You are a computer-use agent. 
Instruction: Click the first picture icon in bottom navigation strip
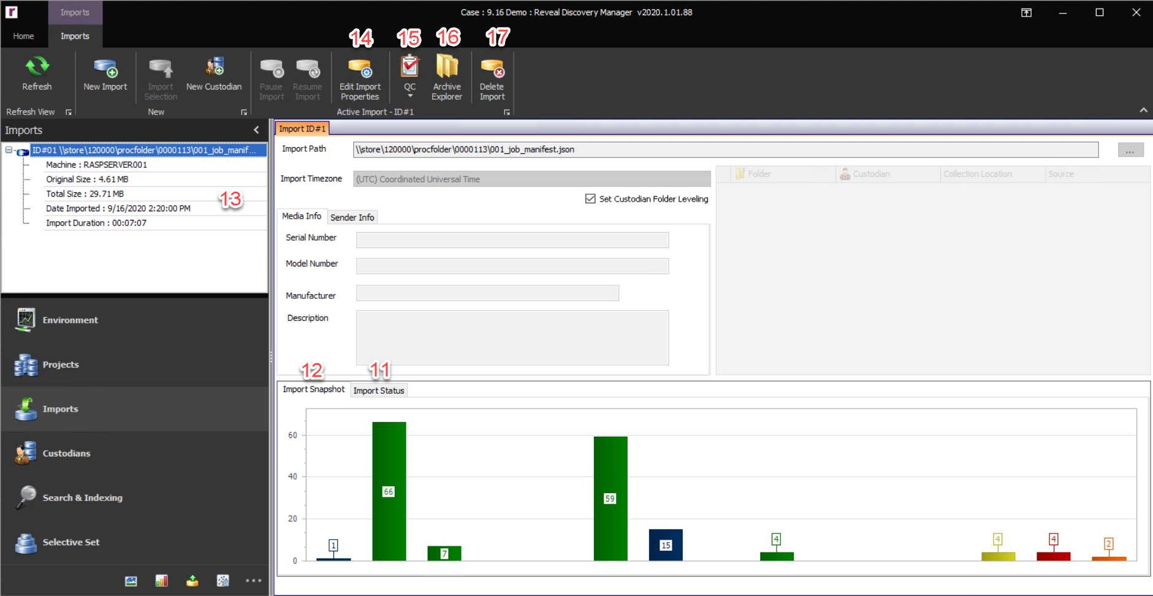click(131, 581)
